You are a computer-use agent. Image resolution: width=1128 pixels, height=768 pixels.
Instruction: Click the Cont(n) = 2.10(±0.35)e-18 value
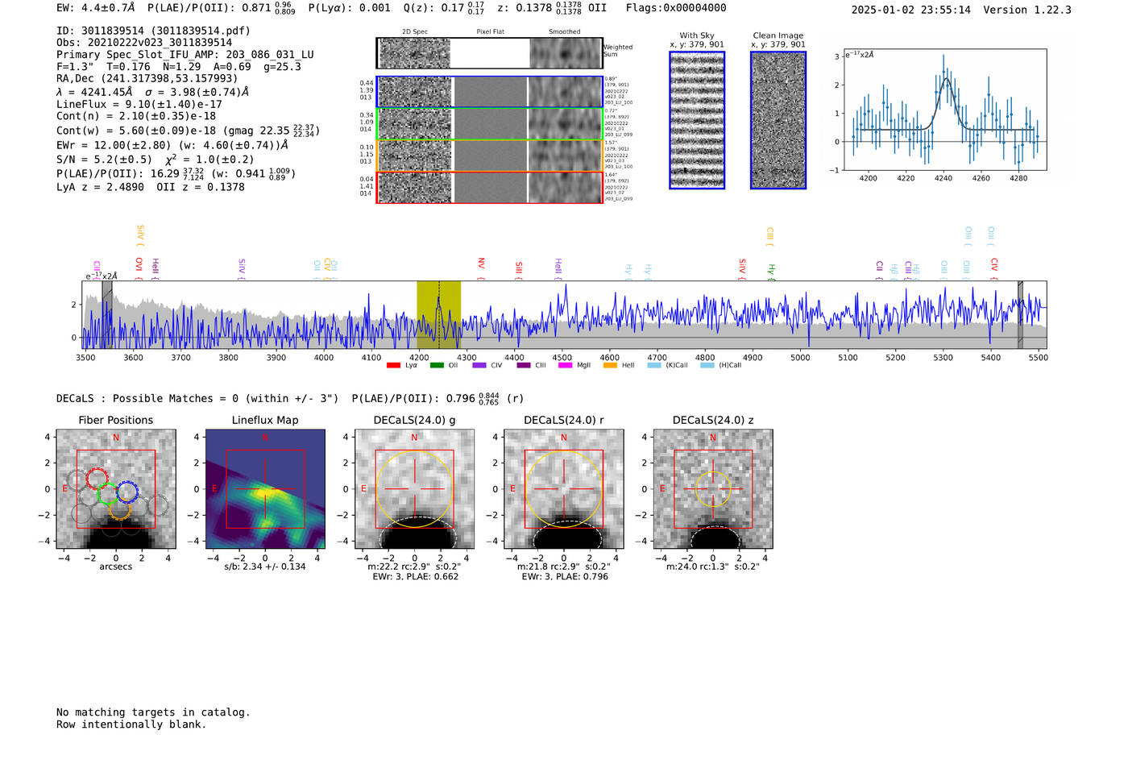[x=136, y=116]
